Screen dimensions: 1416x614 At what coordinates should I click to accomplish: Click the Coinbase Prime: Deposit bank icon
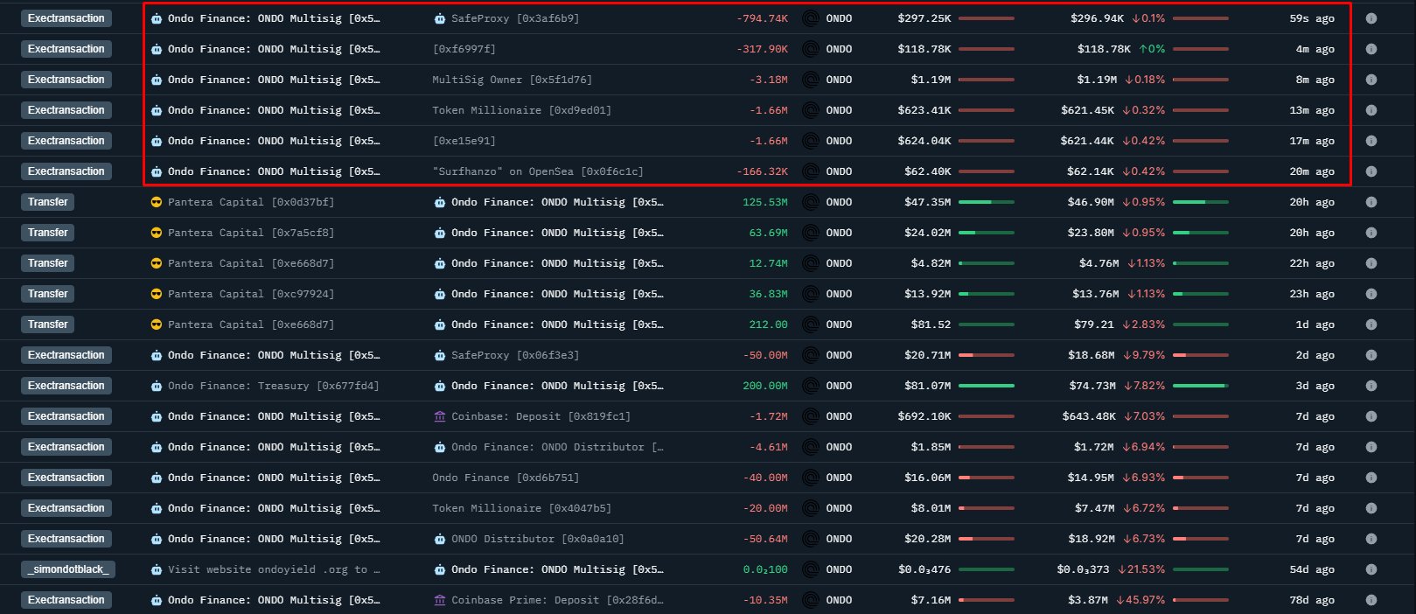440,600
